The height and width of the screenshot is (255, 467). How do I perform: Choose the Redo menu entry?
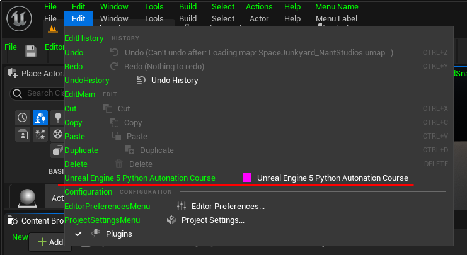tap(259, 66)
